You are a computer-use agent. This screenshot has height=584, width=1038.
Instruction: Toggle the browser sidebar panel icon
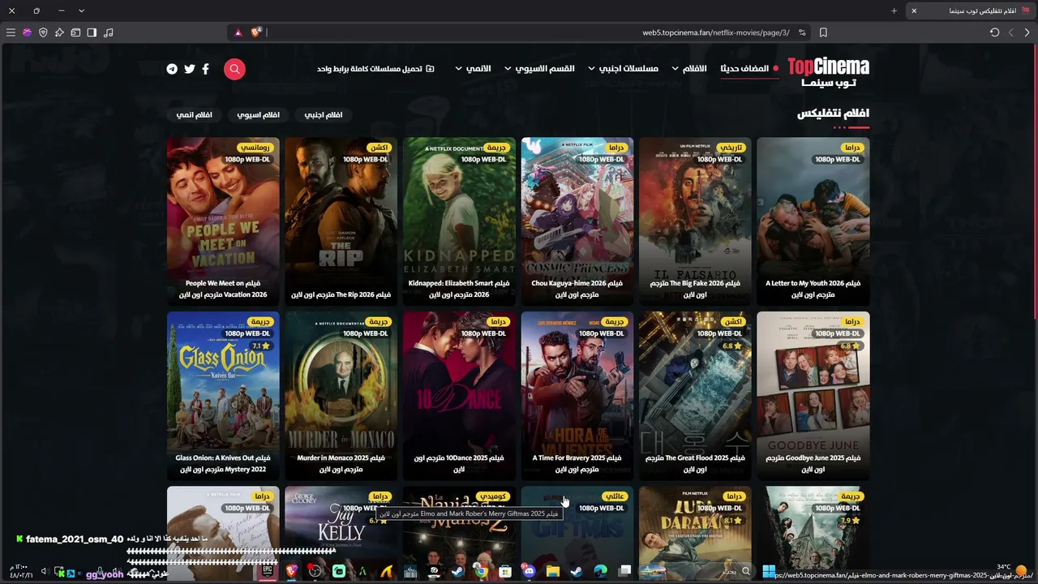(x=92, y=32)
